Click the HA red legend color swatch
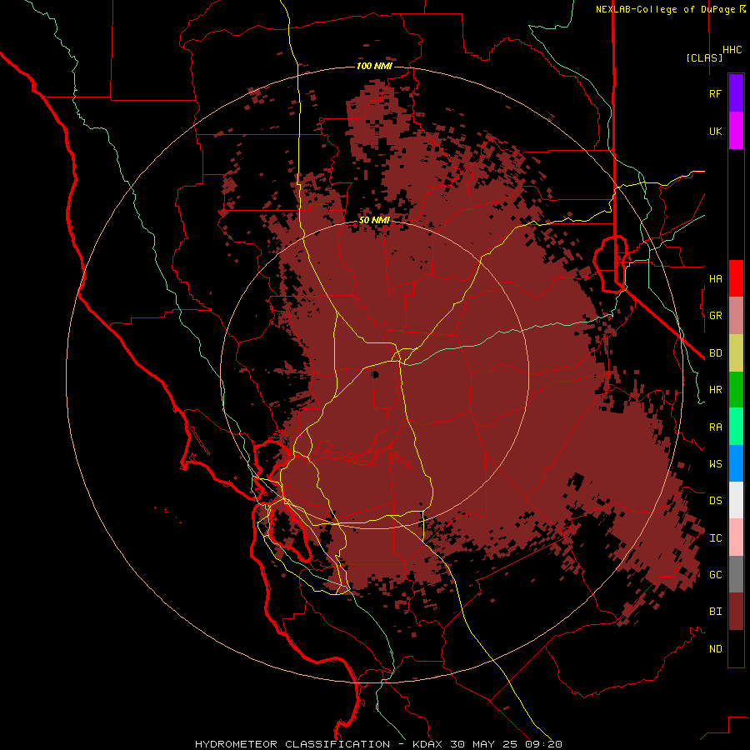This screenshot has width=750, height=750. pyautogui.click(x=736, y=278)
